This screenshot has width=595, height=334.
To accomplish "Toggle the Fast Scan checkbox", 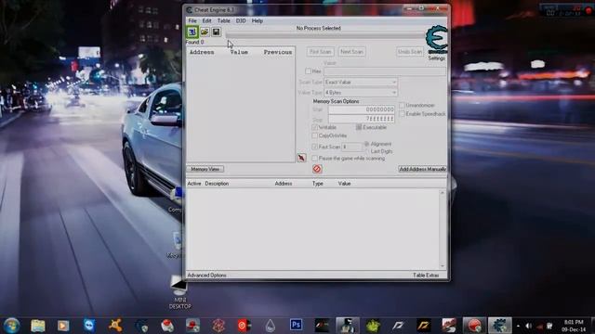I will 314,147.
